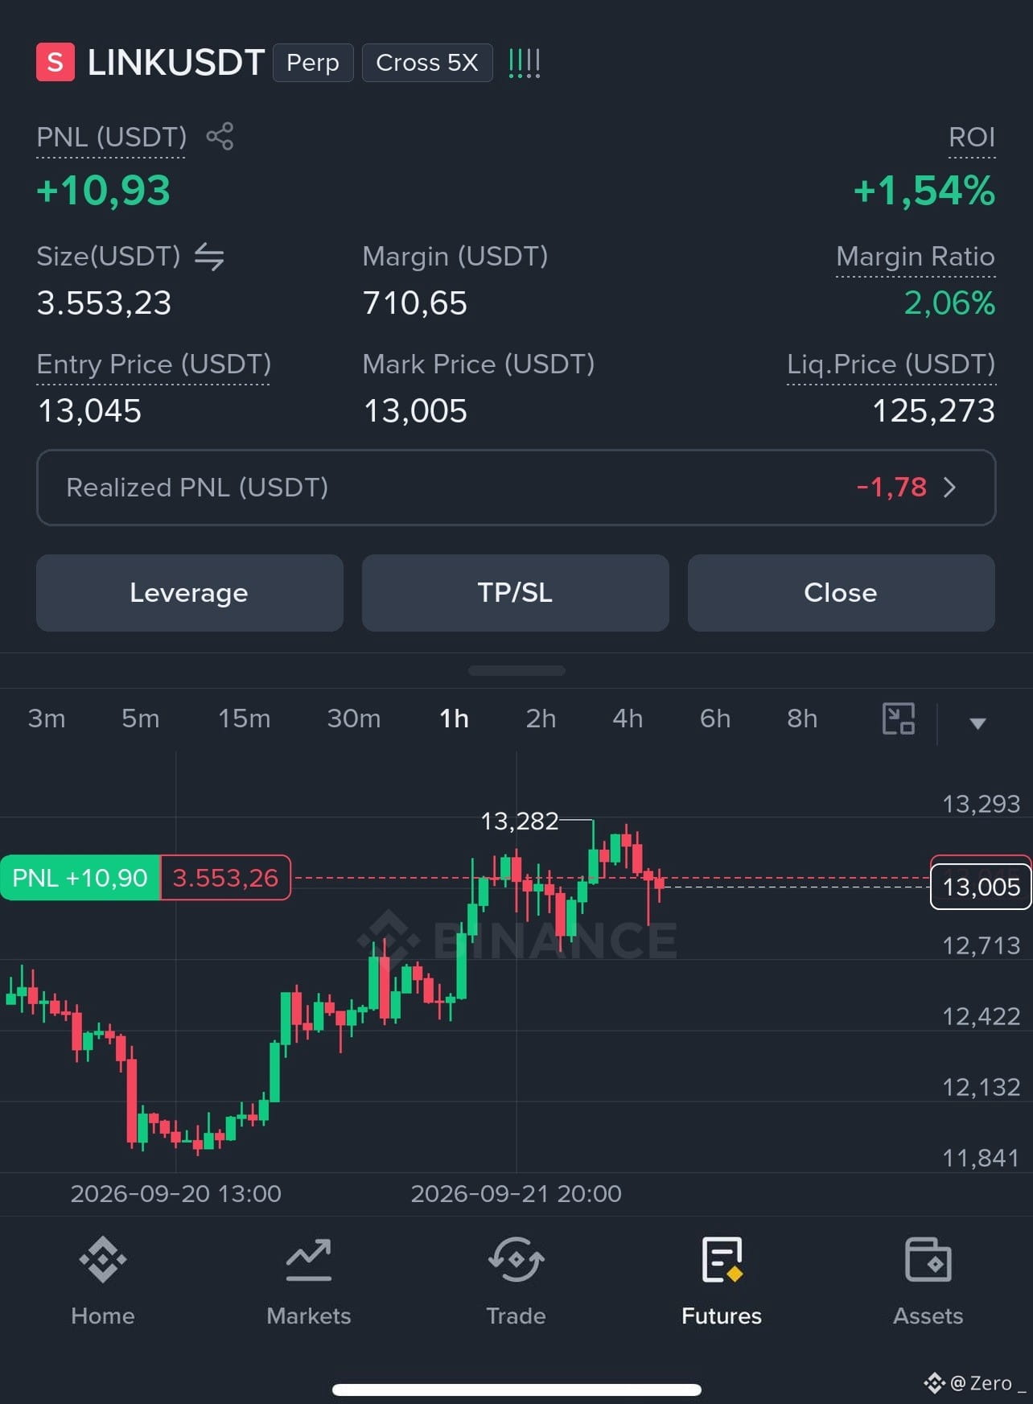This screenshot has width=1033, height=1404.
Task: Expand more timeframes dropdown arrow
Action: pyautogui.click(x=977, y=723)
